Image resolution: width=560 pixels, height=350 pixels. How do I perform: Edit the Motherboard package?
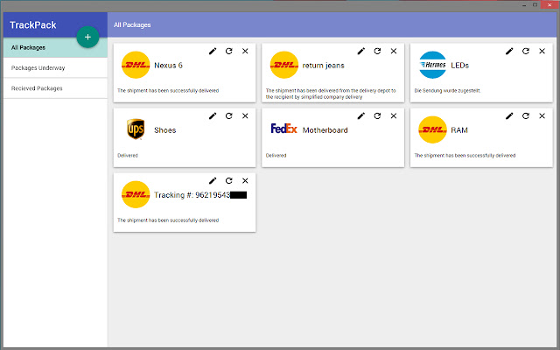[x=361, y=115]
